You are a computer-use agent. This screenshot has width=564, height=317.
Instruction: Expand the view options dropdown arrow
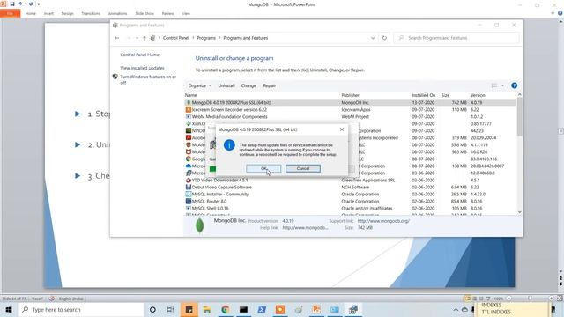(502, 85)
